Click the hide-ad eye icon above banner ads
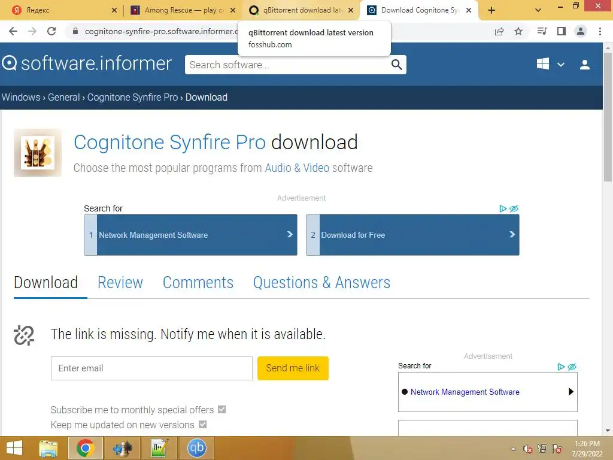 514,208
